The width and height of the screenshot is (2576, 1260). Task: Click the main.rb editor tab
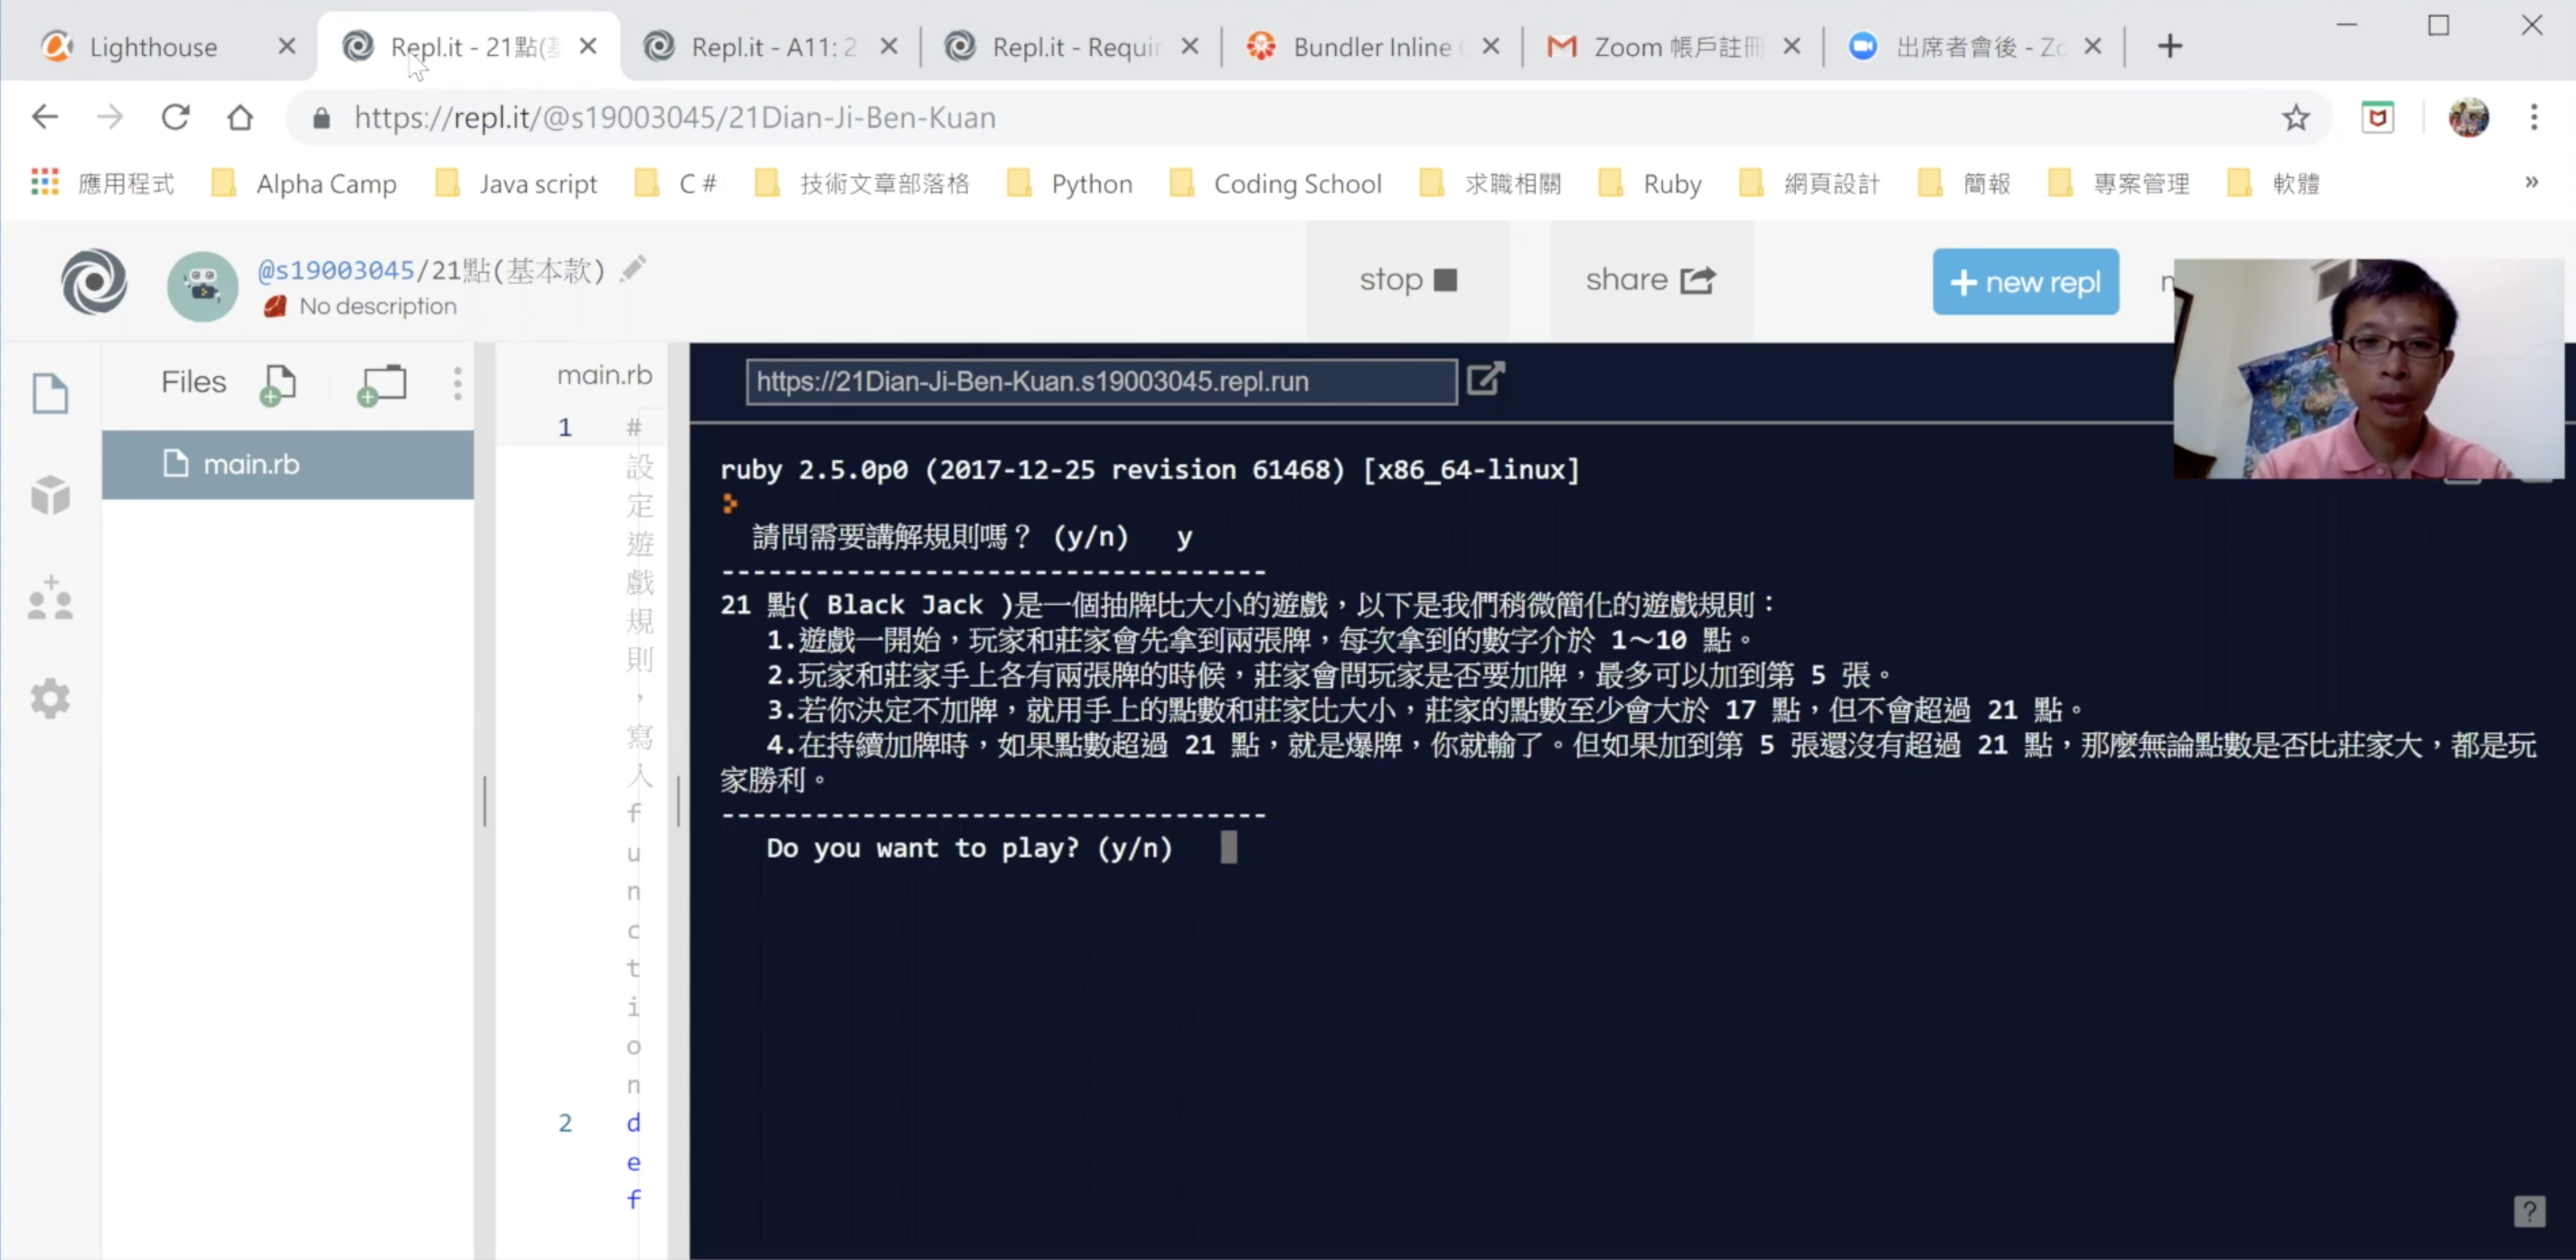[x=604, y=375]
